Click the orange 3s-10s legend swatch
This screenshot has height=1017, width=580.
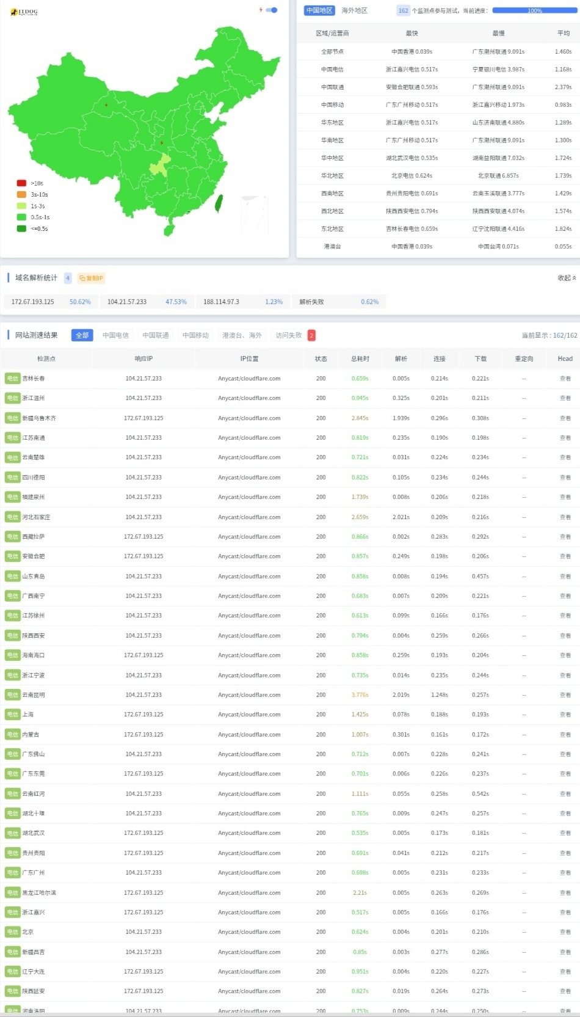tap(21, 194)
